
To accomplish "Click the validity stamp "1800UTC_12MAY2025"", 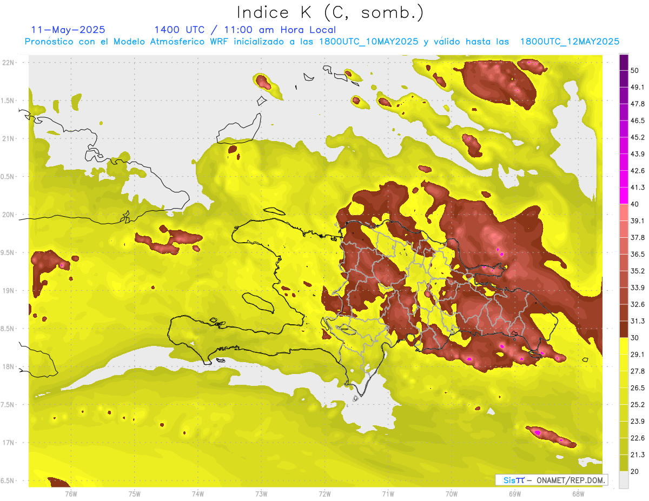I will point(569,42).
